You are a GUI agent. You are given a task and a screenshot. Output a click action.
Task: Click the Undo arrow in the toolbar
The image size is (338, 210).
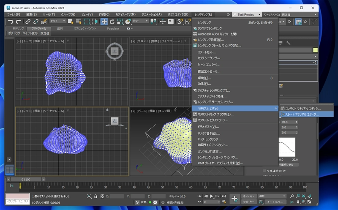point(10,22)
